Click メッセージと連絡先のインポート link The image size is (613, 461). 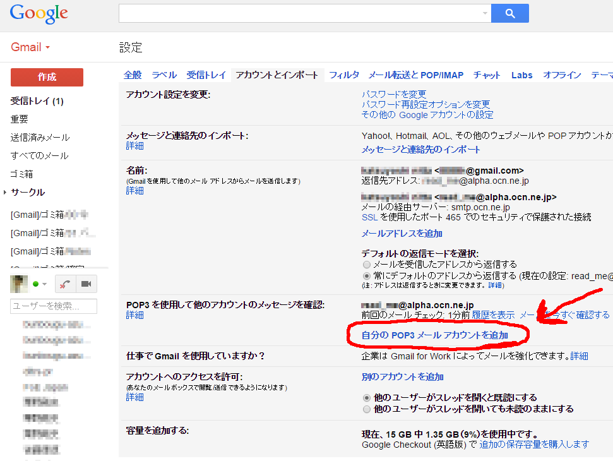pyautogui.click(x=420, y=150)
